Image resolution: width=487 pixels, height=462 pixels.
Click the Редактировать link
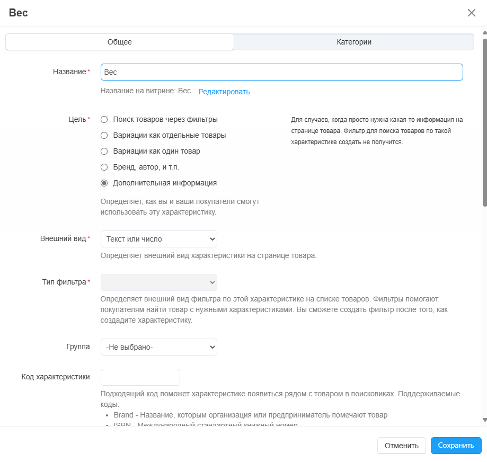224,92
